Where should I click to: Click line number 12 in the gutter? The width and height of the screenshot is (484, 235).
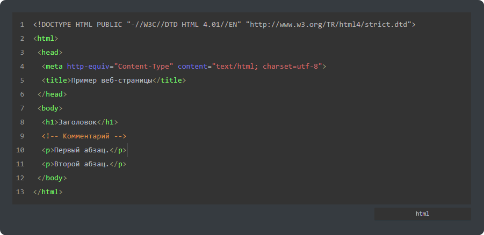[20, 178]
